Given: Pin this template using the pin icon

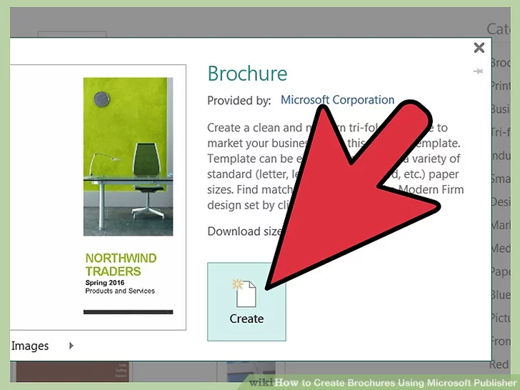Looking at the screenshot, I should tap(478, 71).
